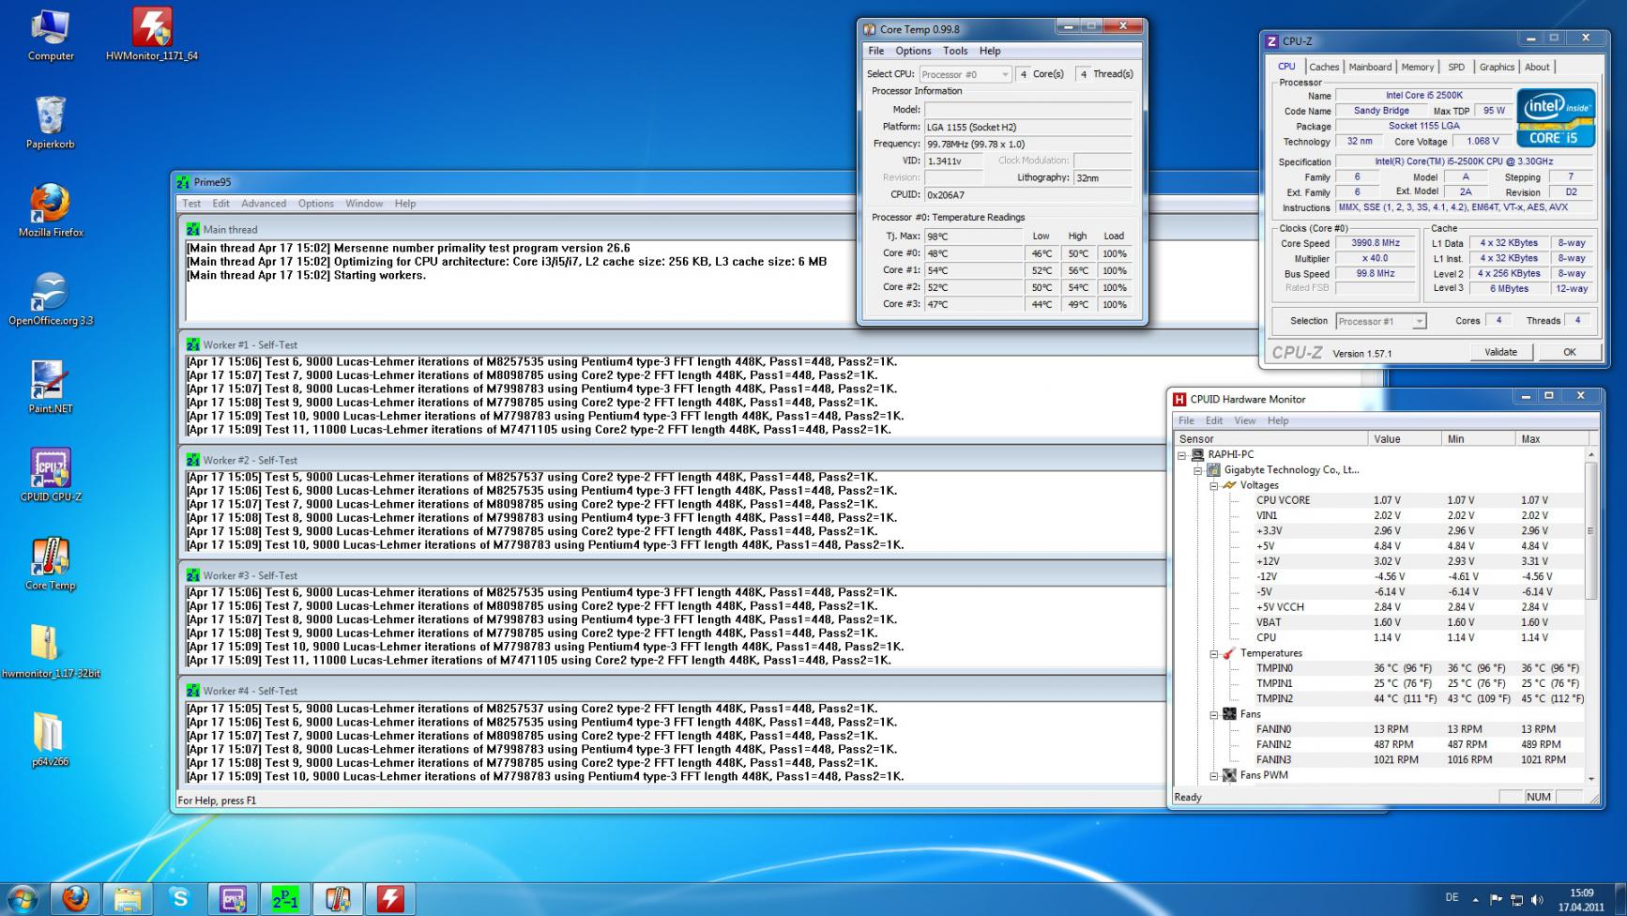
Task: Switch to the Caches tab in CPU-Z
Action: (x=1324, y=67)
